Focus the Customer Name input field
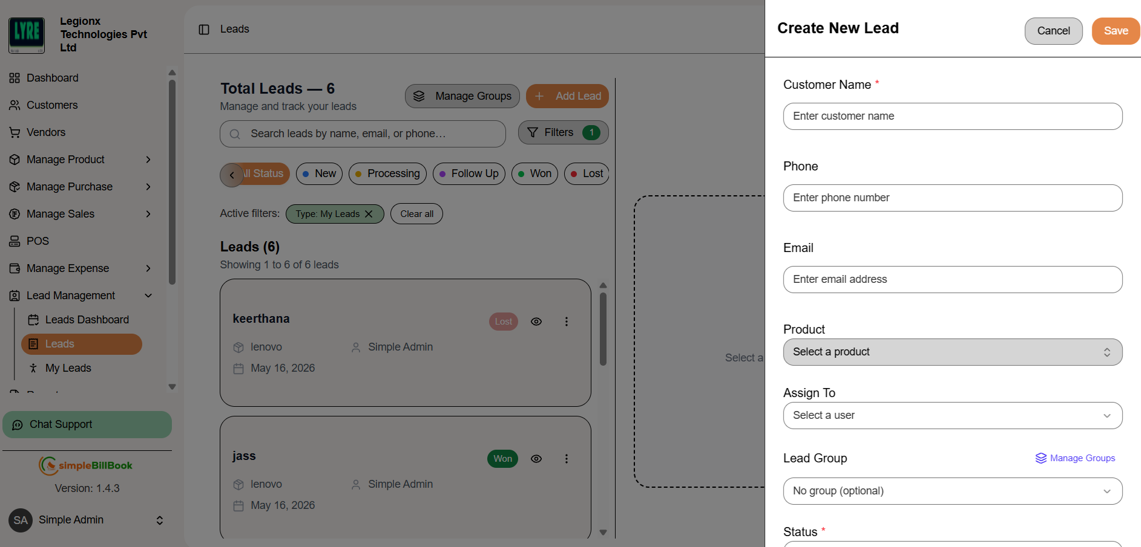1141x547 pixels. (953, 116)
